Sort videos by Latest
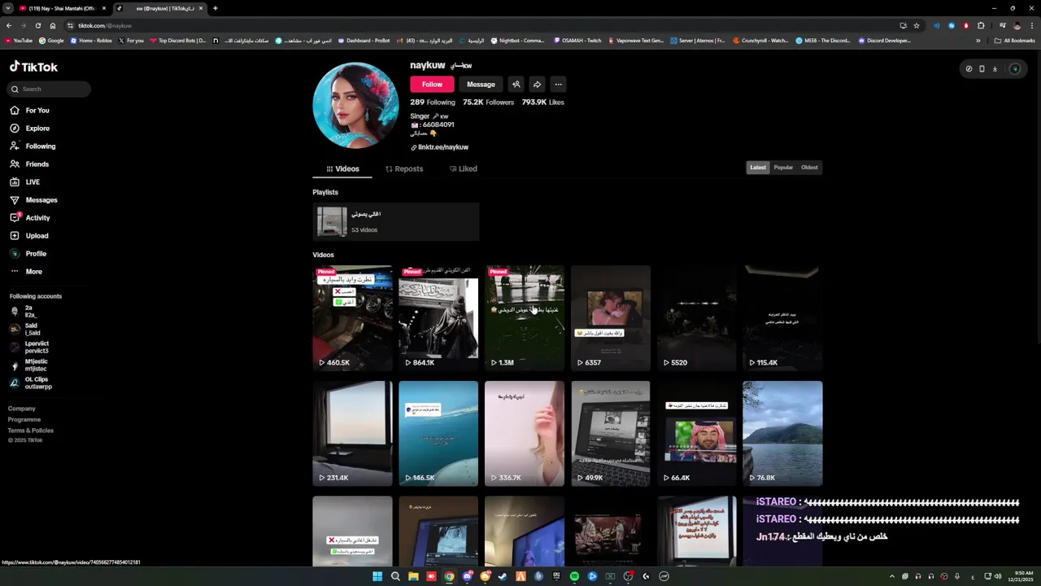This screenshot has width=1041, height=586. point(758,168)
